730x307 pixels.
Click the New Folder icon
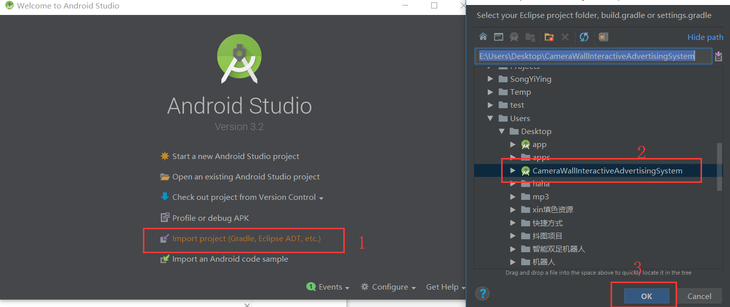(x=549, y=36)
